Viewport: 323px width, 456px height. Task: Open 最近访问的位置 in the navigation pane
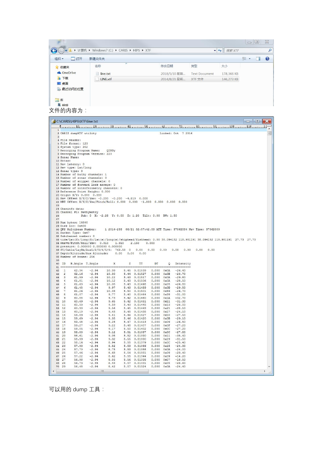point(70,89)
